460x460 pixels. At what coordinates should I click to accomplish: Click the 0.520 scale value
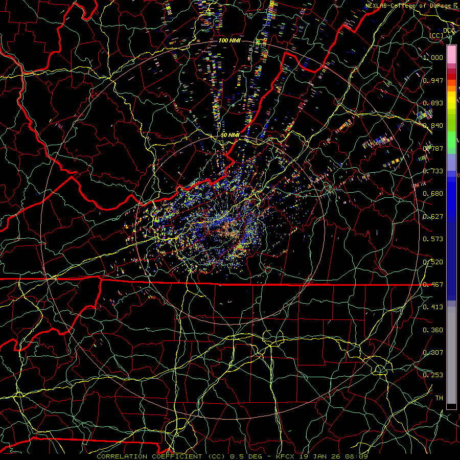(433, 262)
